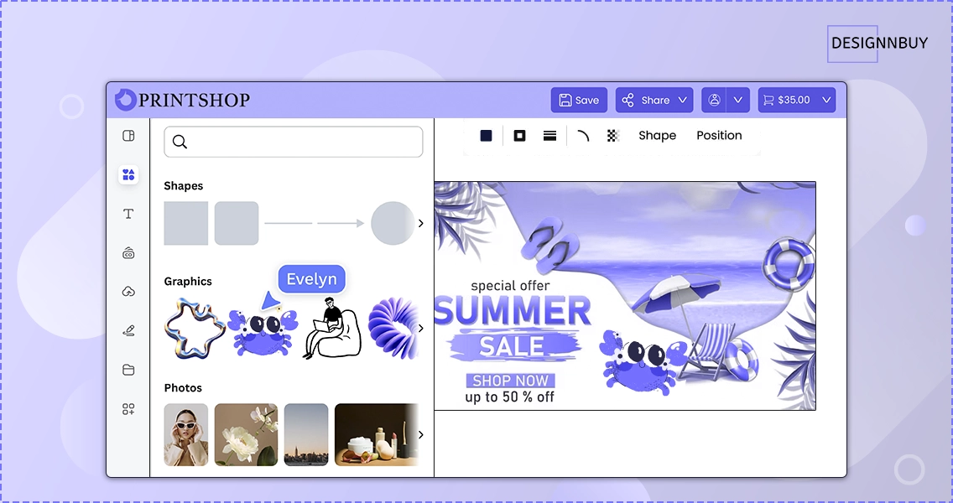Viewport: 953px width, 503px height.
Task: Select the SALE text on canvas
Action: pyautogui.click(x=512, y=346)
